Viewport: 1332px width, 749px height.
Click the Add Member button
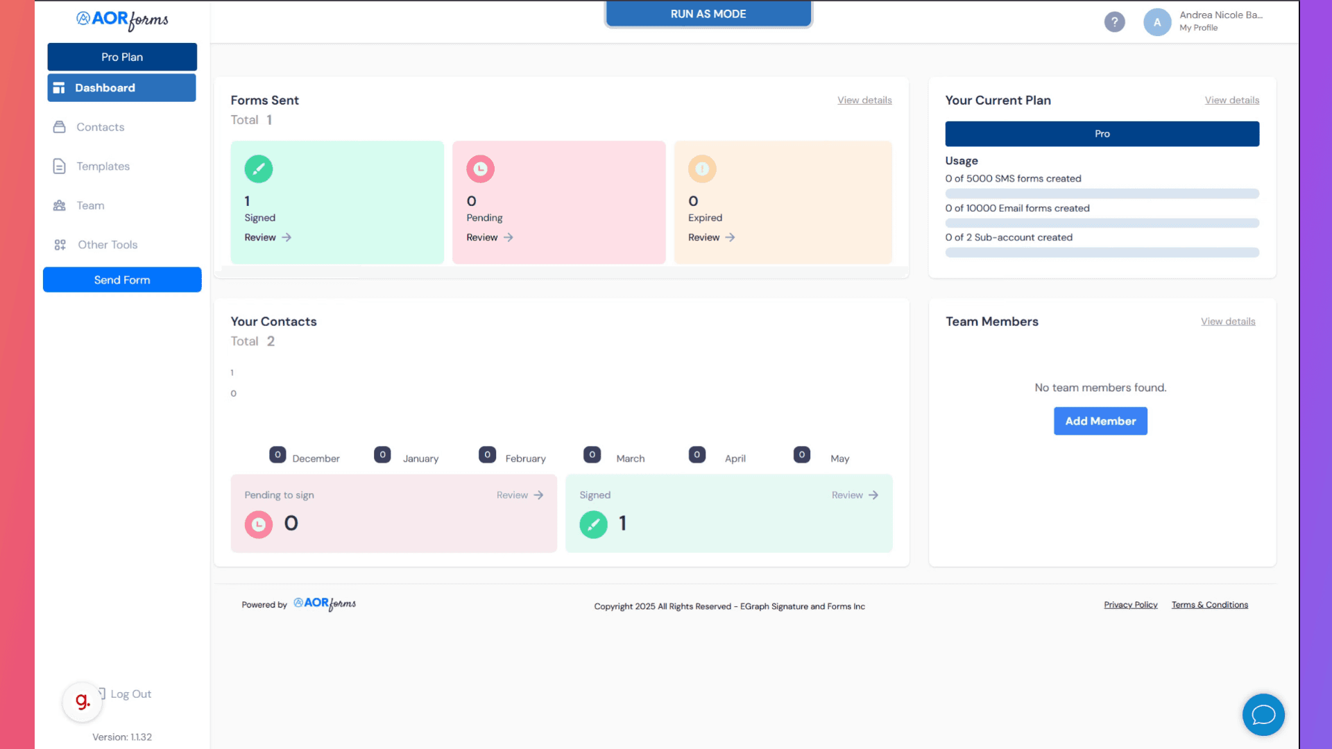tap(1100, 421)
